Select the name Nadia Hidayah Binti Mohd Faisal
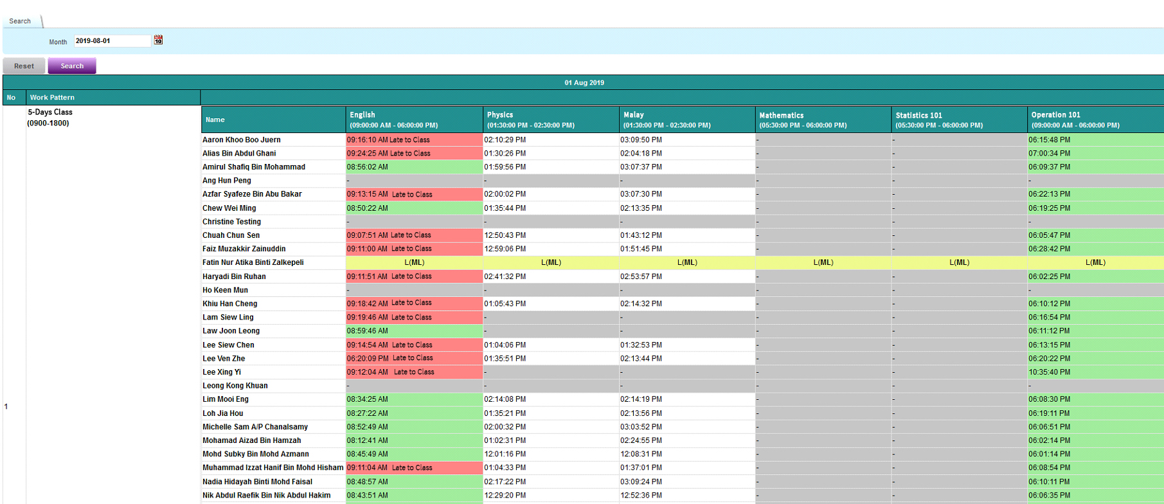 click(257, 482)
